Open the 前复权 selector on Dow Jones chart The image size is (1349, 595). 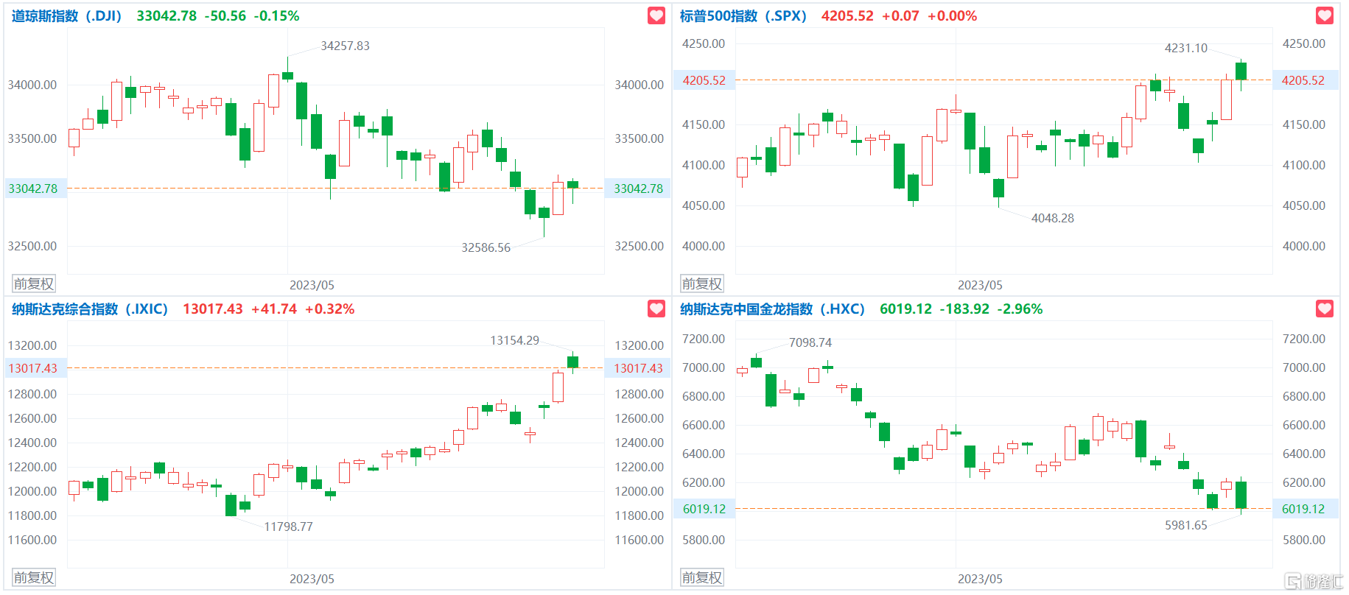click(34, 284)
